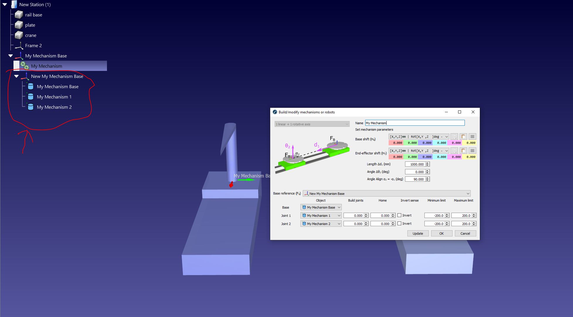The image size is (573, 317).
Task: Select the rail base tree item
Action: click(33, 15)
